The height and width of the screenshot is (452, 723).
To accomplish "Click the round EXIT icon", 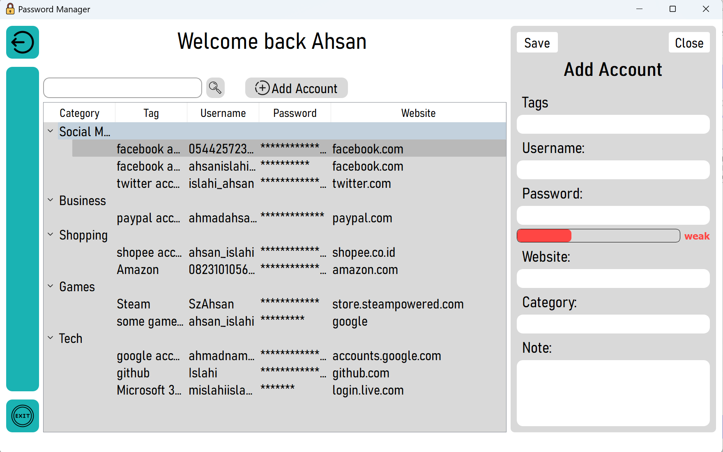I will [23, 416].
